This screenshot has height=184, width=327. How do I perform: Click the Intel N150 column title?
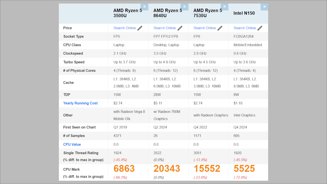244,13
